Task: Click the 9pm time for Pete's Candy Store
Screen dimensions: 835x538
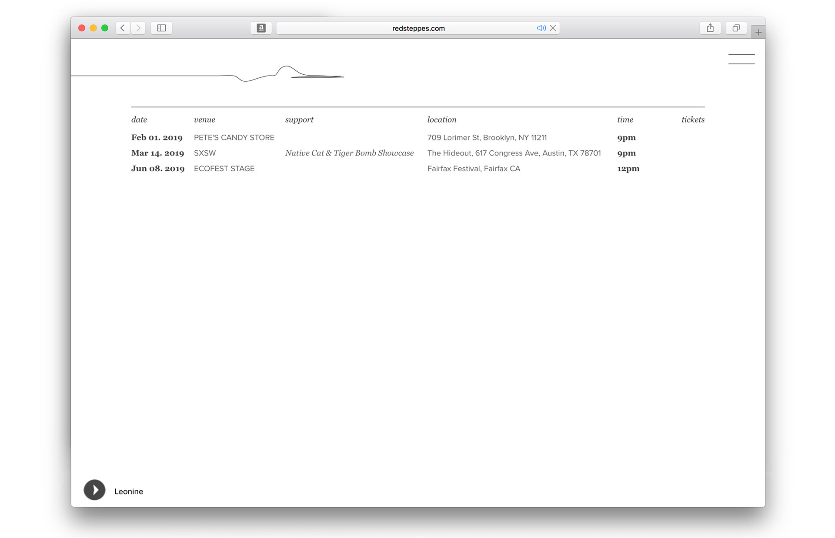Action: coord(626,138)
